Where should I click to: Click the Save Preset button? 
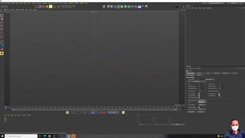[201, 112]
